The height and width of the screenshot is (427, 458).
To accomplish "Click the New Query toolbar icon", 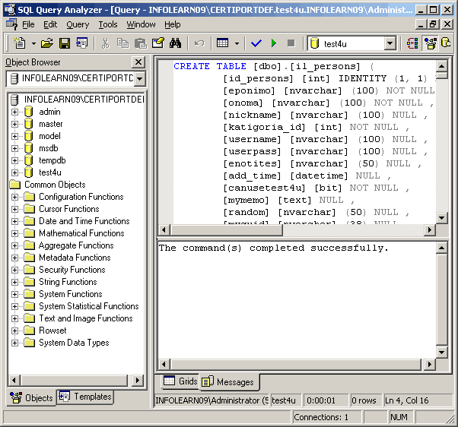I will [x=20, y=43].
